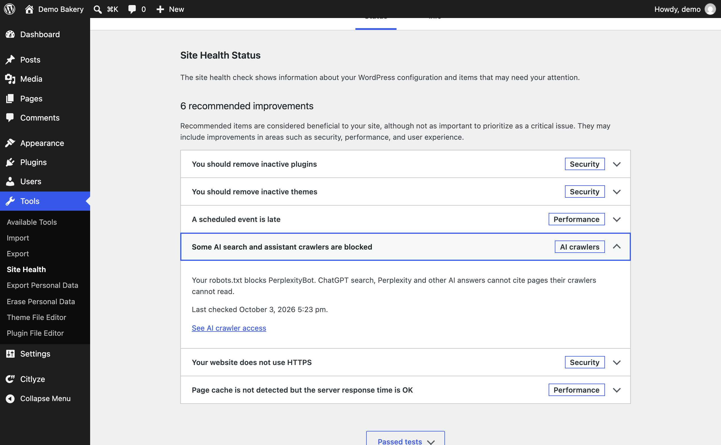Image resolution: width=721 pixels, height=445 pixels.
Task: Expand the Page cache not detected item
Action: 405,390
